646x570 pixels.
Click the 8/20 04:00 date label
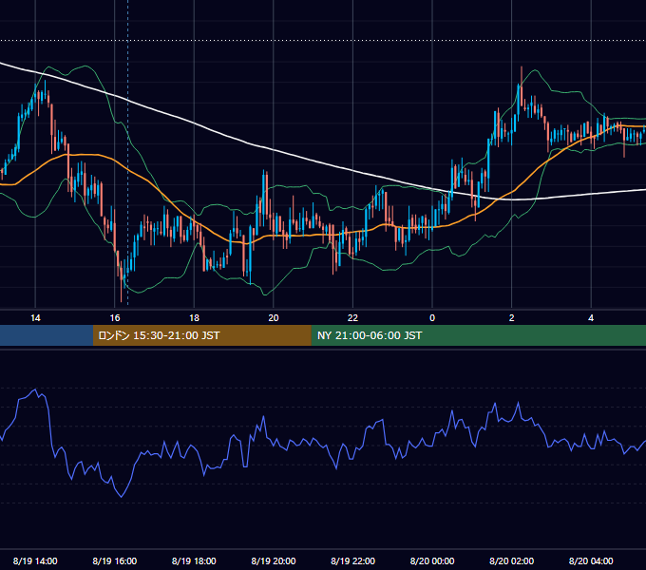coord(591,560)
